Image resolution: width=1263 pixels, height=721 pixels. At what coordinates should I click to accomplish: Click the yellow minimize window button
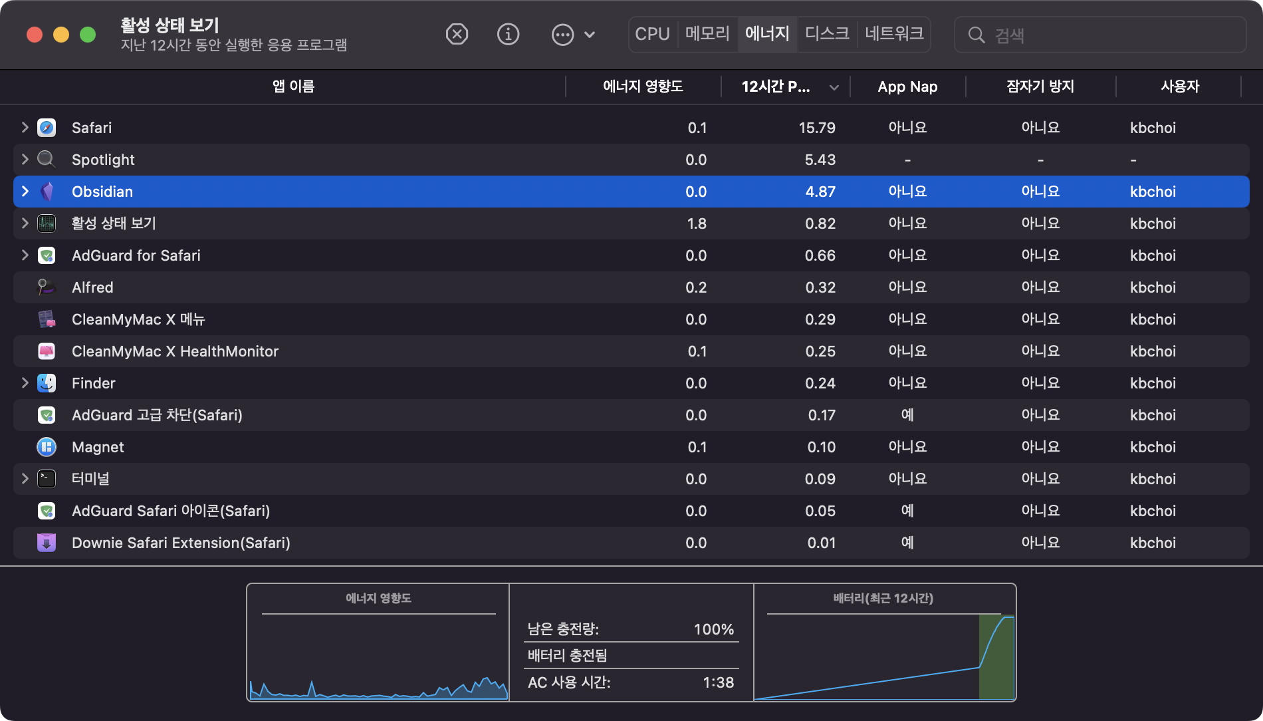pos(61,35)
